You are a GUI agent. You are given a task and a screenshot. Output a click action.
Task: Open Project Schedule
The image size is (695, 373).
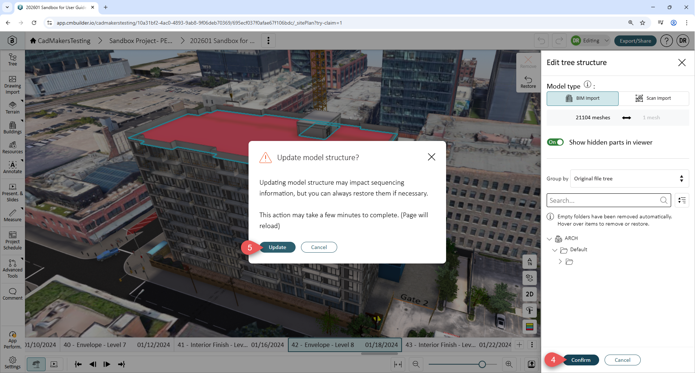click(x=13, y=241)
